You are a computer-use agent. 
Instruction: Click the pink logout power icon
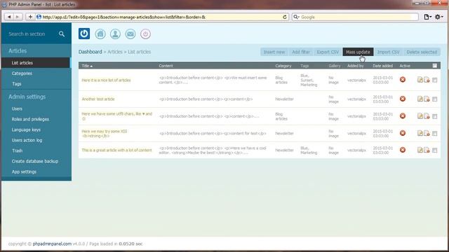click(x=145, y=34)
